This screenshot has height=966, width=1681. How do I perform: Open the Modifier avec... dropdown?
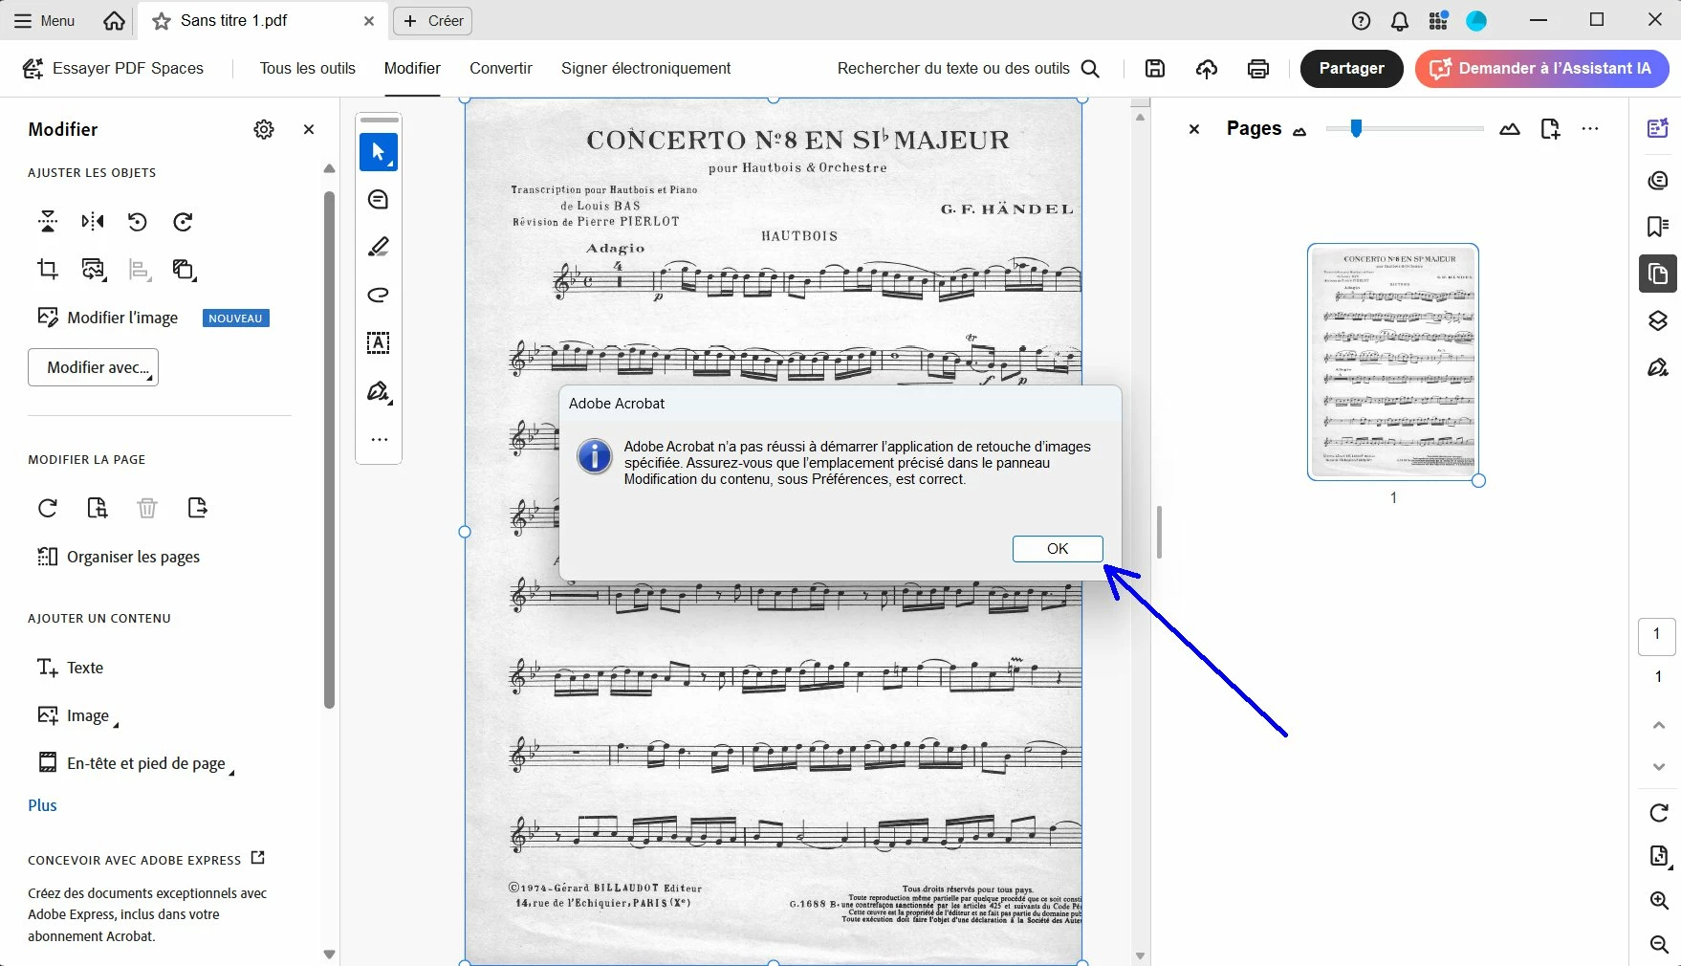(93, 367)
